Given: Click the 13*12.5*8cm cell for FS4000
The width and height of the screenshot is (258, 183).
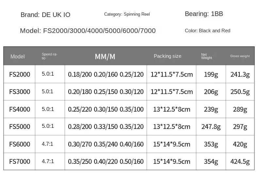Looking at the screenshot, I should coord(171,109).
